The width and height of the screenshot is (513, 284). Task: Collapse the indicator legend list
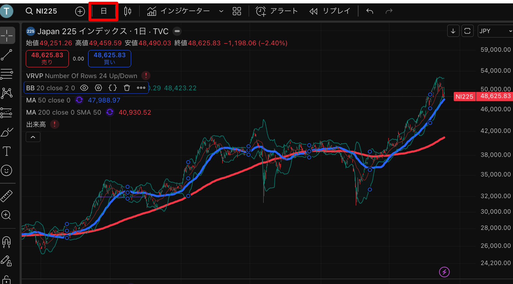tap(33, 137)
